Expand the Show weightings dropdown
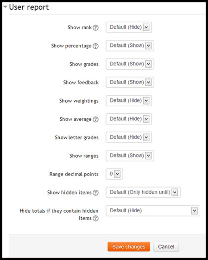 (129, 101)
